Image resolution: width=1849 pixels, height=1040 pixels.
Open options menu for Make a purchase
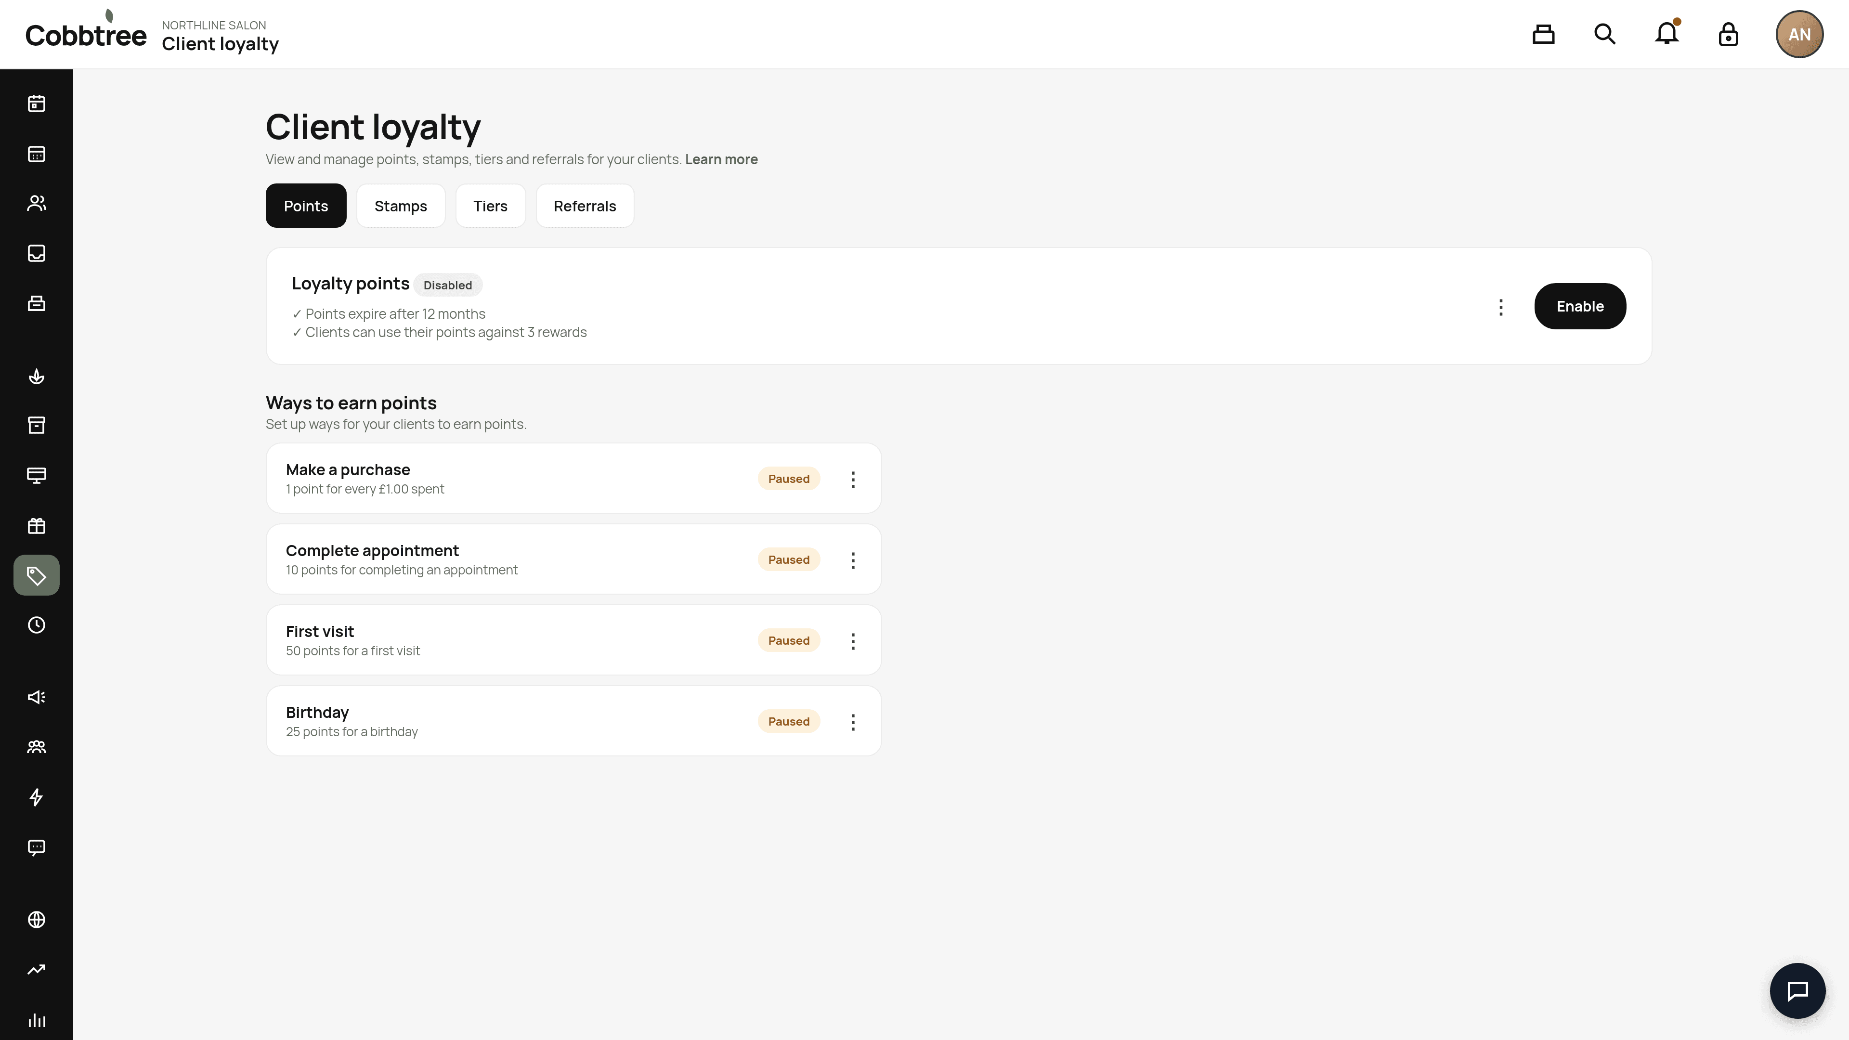tap(853, 480)
